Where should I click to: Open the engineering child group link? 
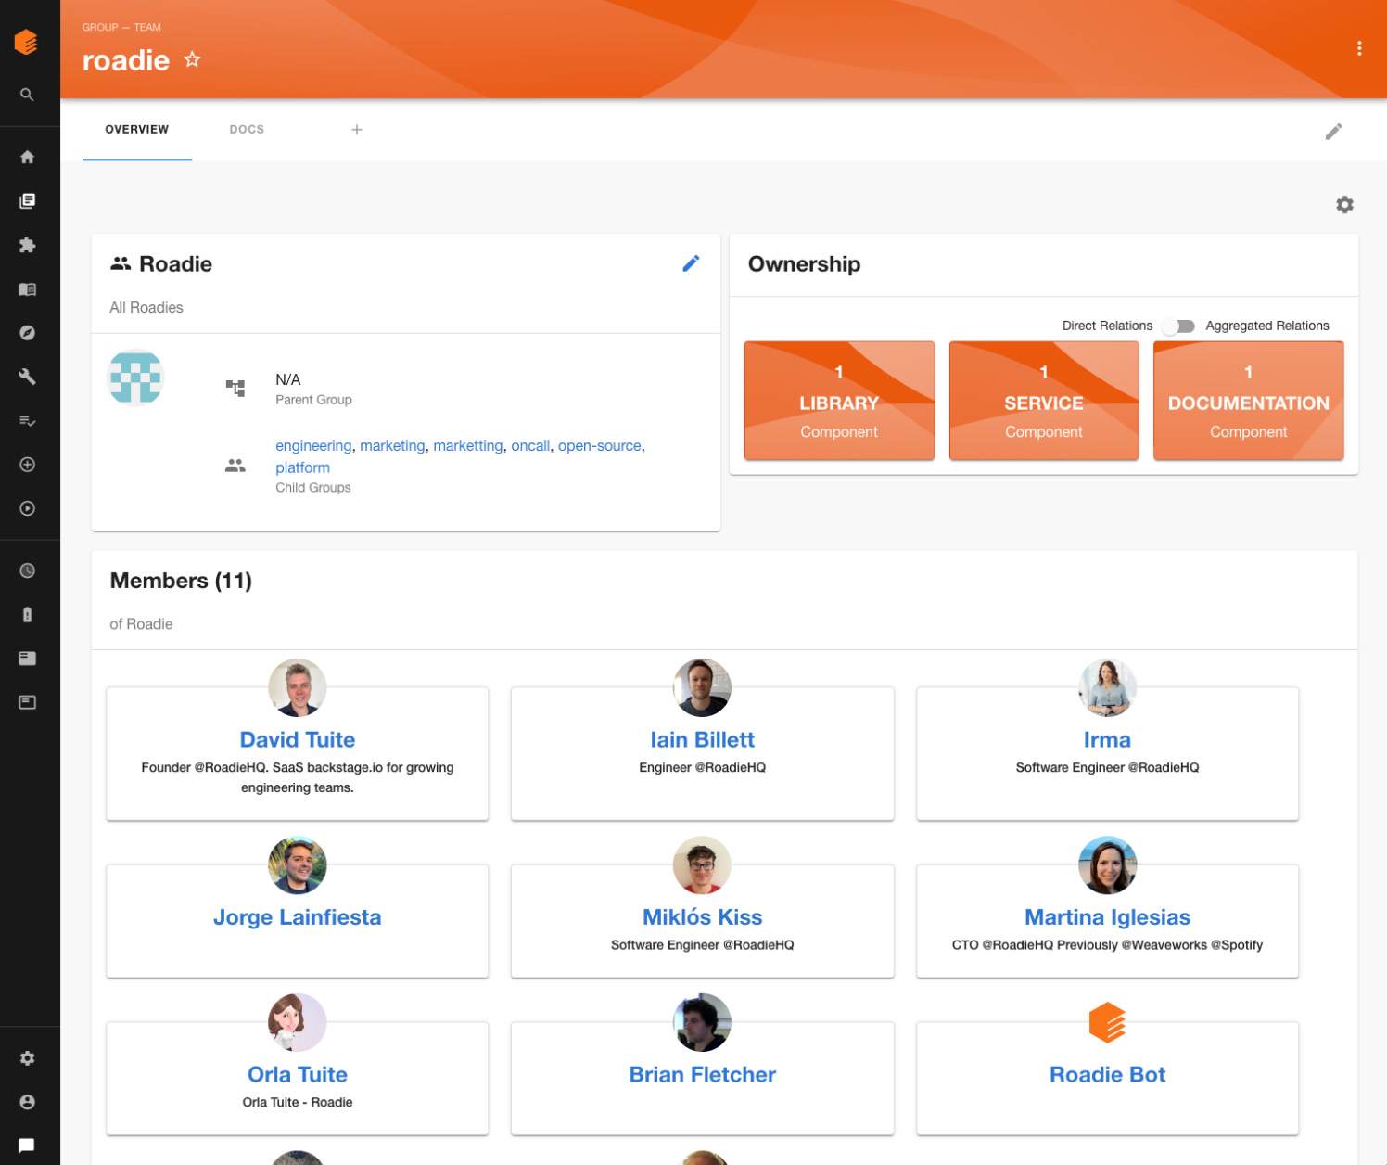(313, 445)
